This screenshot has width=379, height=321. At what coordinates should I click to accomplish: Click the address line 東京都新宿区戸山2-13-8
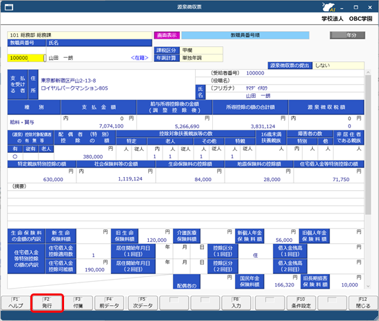[x=68, y=81]
